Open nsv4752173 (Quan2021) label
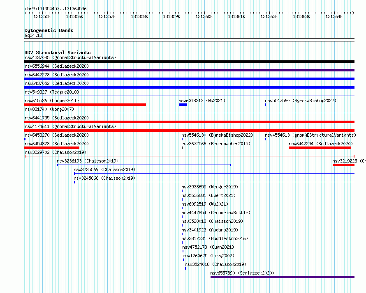This screenshot has height=293, width=366. (x=208, y=247)
